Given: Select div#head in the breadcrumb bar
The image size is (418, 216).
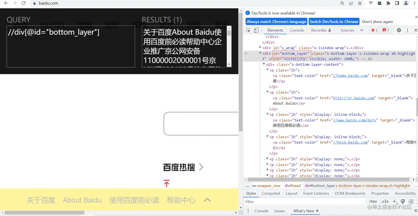Looking at the screenshot, I should [x=292, y=186].
